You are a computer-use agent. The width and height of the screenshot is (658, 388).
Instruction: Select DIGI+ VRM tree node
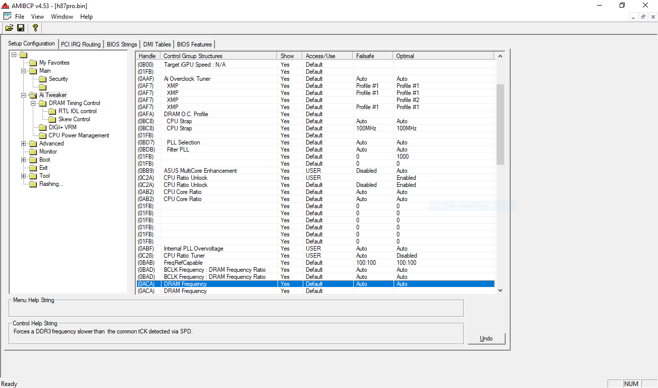point(63,127)
